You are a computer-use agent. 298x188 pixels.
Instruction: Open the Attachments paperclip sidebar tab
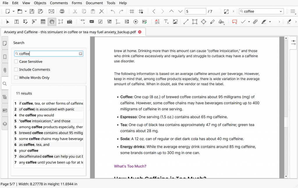[5, 70]
